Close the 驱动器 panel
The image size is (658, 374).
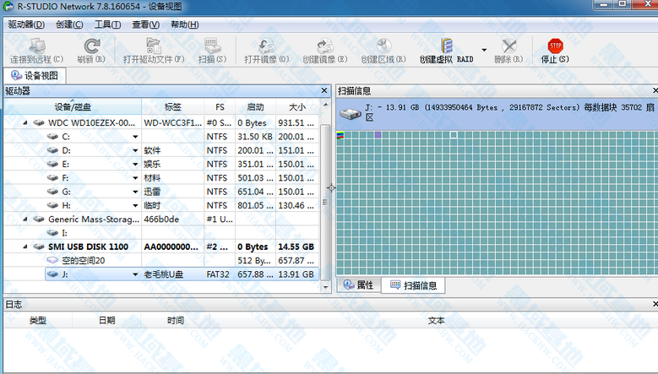(324, 90)
